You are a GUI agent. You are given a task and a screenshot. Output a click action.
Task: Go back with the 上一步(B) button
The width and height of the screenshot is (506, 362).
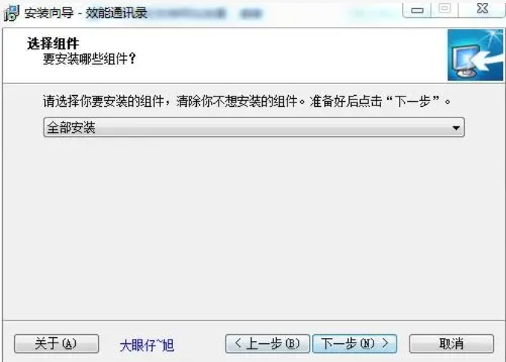(267, 343)
